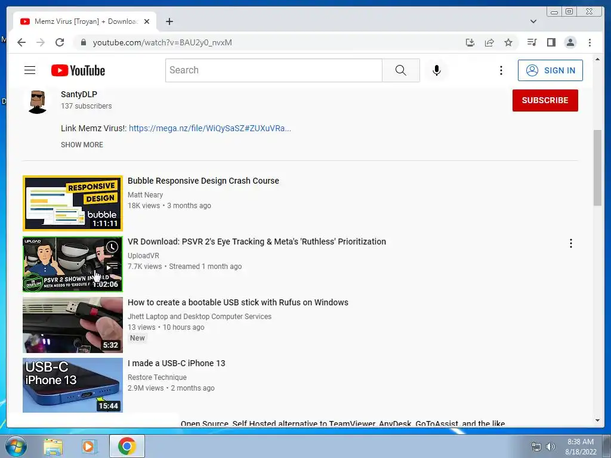View site info via padlock icon
The height and width of the screenshot is (458, 611).
pos(83,42)
